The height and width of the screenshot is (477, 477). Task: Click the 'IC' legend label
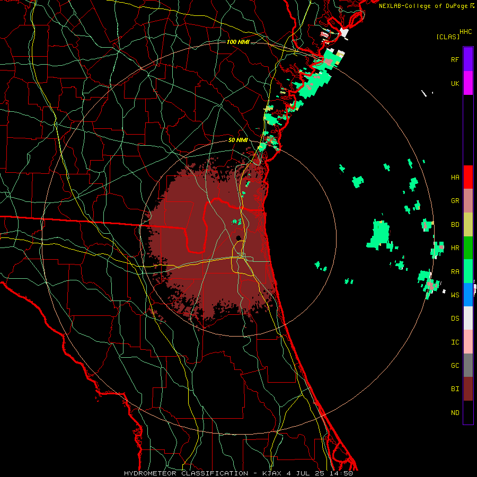(x=455, y=342)
